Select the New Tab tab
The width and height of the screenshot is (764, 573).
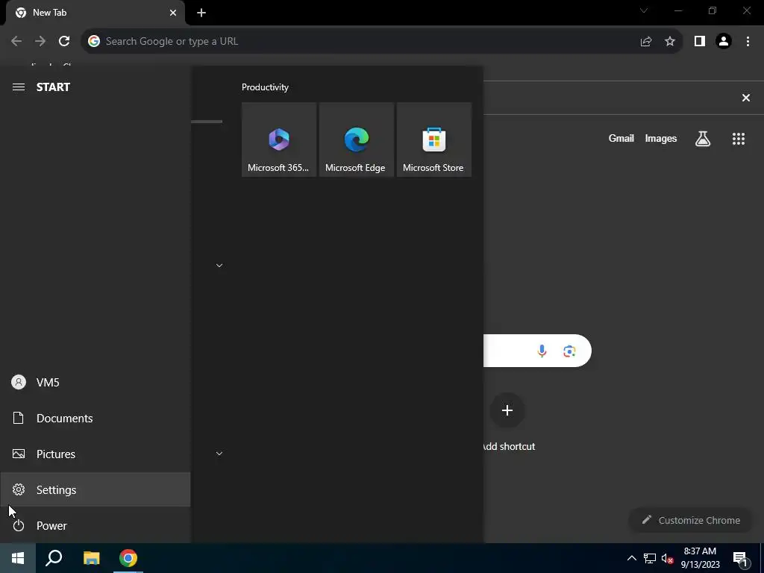(95, 13)
